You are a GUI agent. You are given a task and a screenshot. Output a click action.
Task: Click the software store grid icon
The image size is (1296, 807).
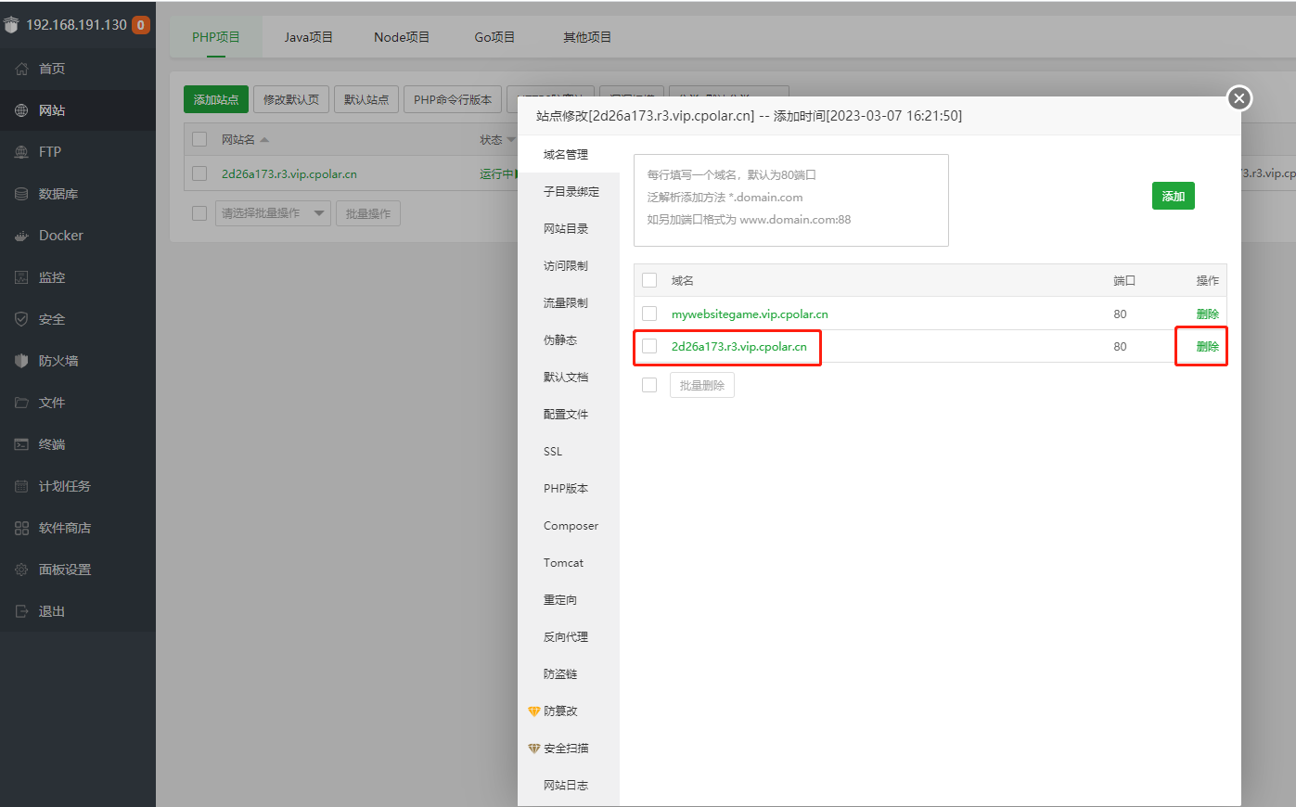(x=21, y=528)
